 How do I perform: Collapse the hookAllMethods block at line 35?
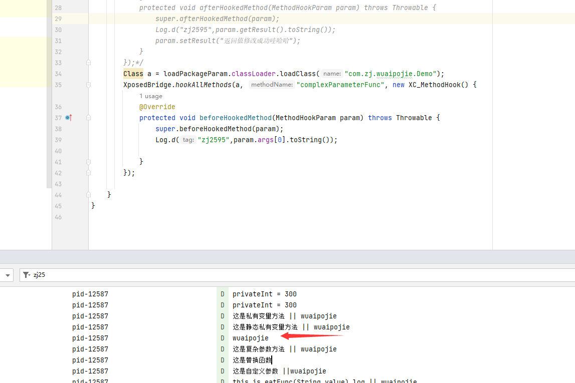(88, 85)
